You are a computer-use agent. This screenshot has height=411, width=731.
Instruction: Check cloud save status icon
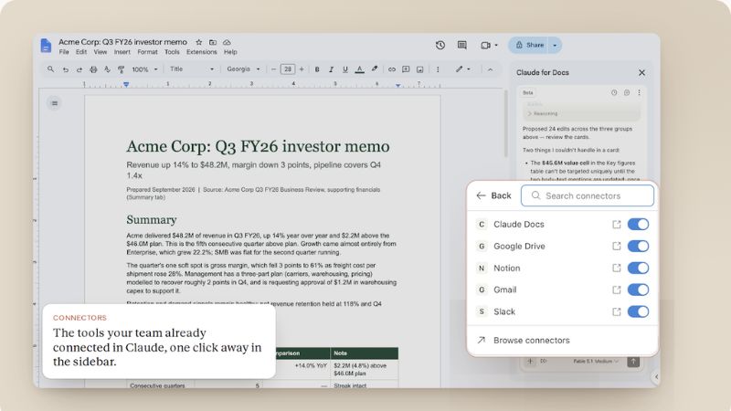click(x=227, y=42)
